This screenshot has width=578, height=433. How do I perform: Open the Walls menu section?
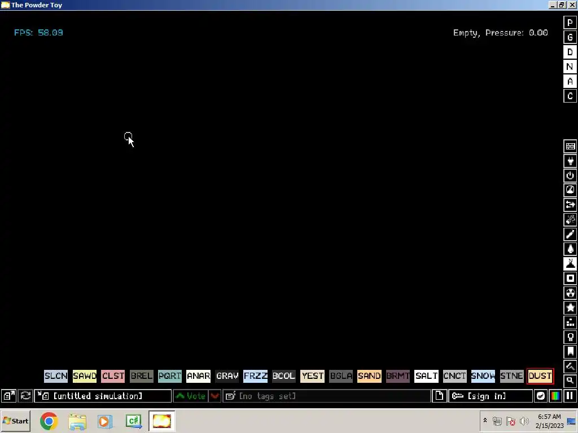570,146
